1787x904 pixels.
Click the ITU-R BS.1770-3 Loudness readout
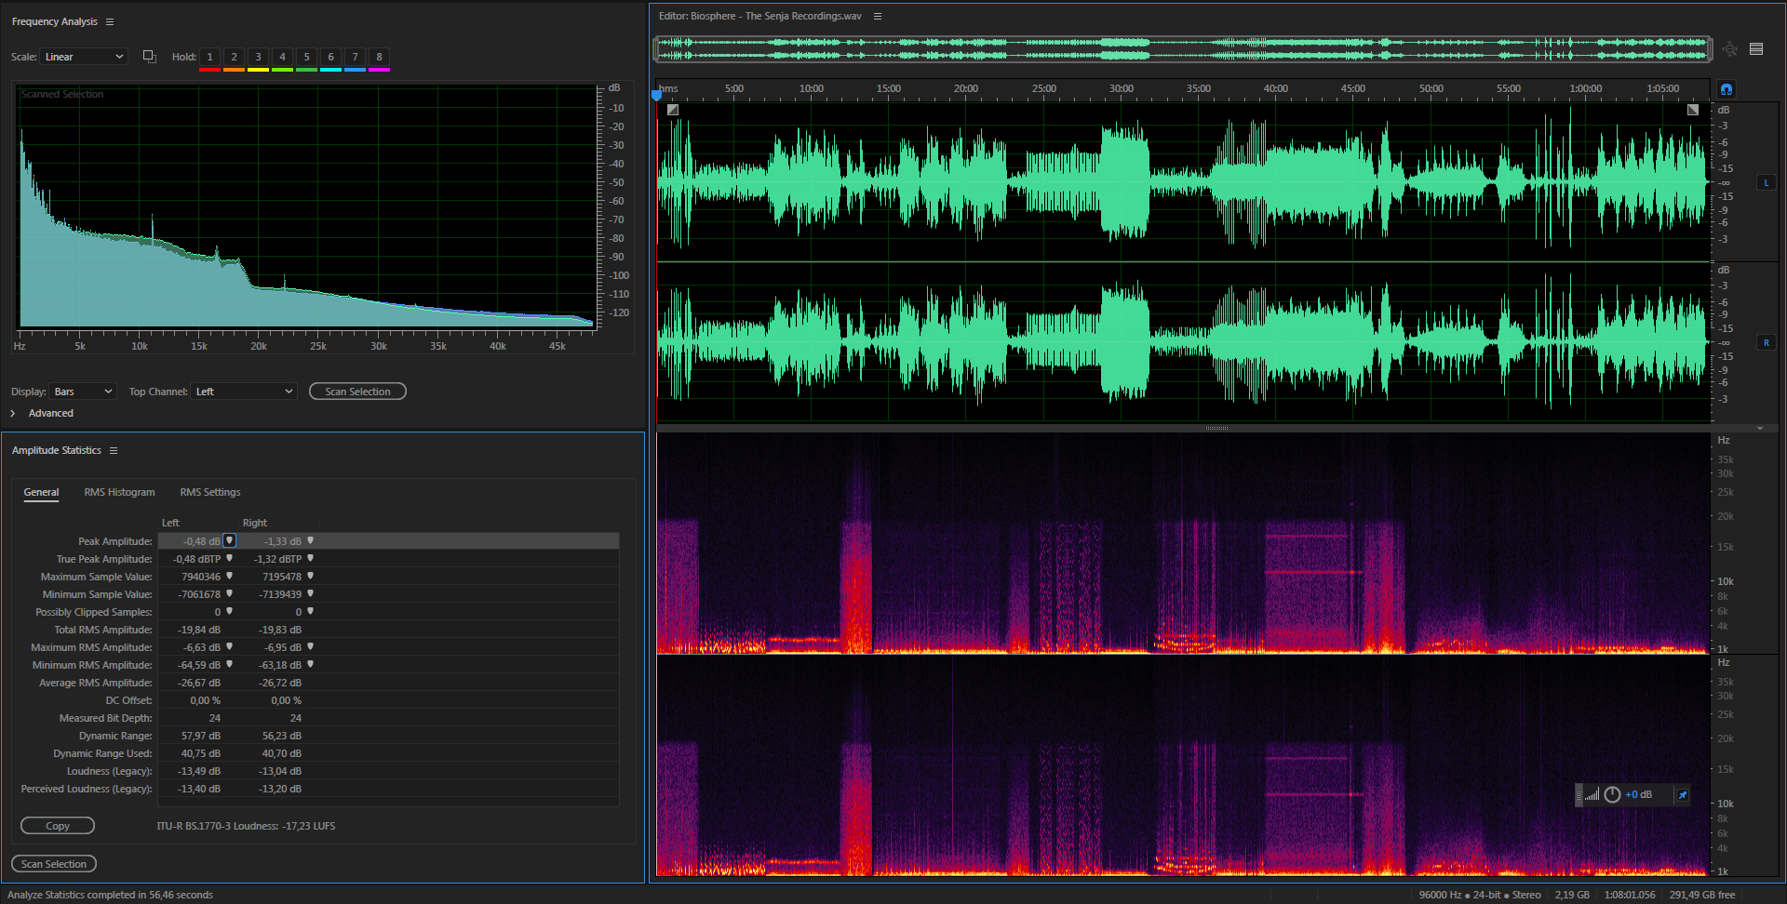point(246,826)
